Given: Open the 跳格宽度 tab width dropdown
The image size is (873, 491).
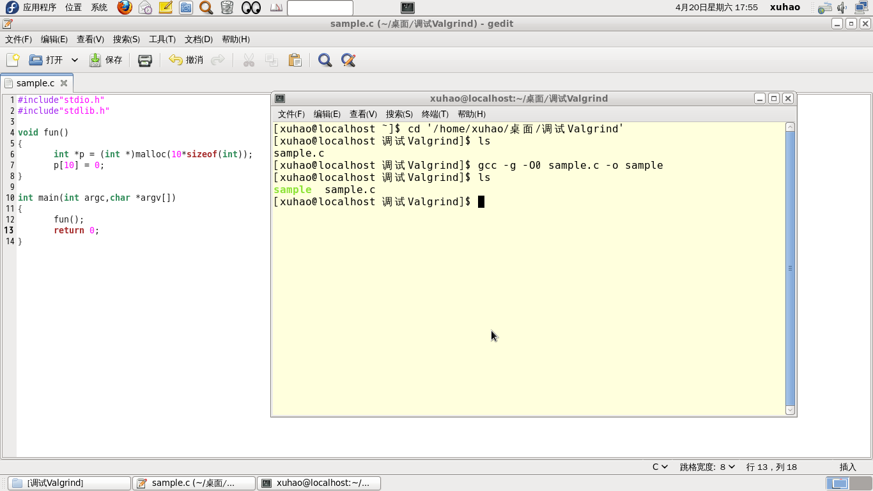Looking at the screenshot, I should (x=707, y=467).
